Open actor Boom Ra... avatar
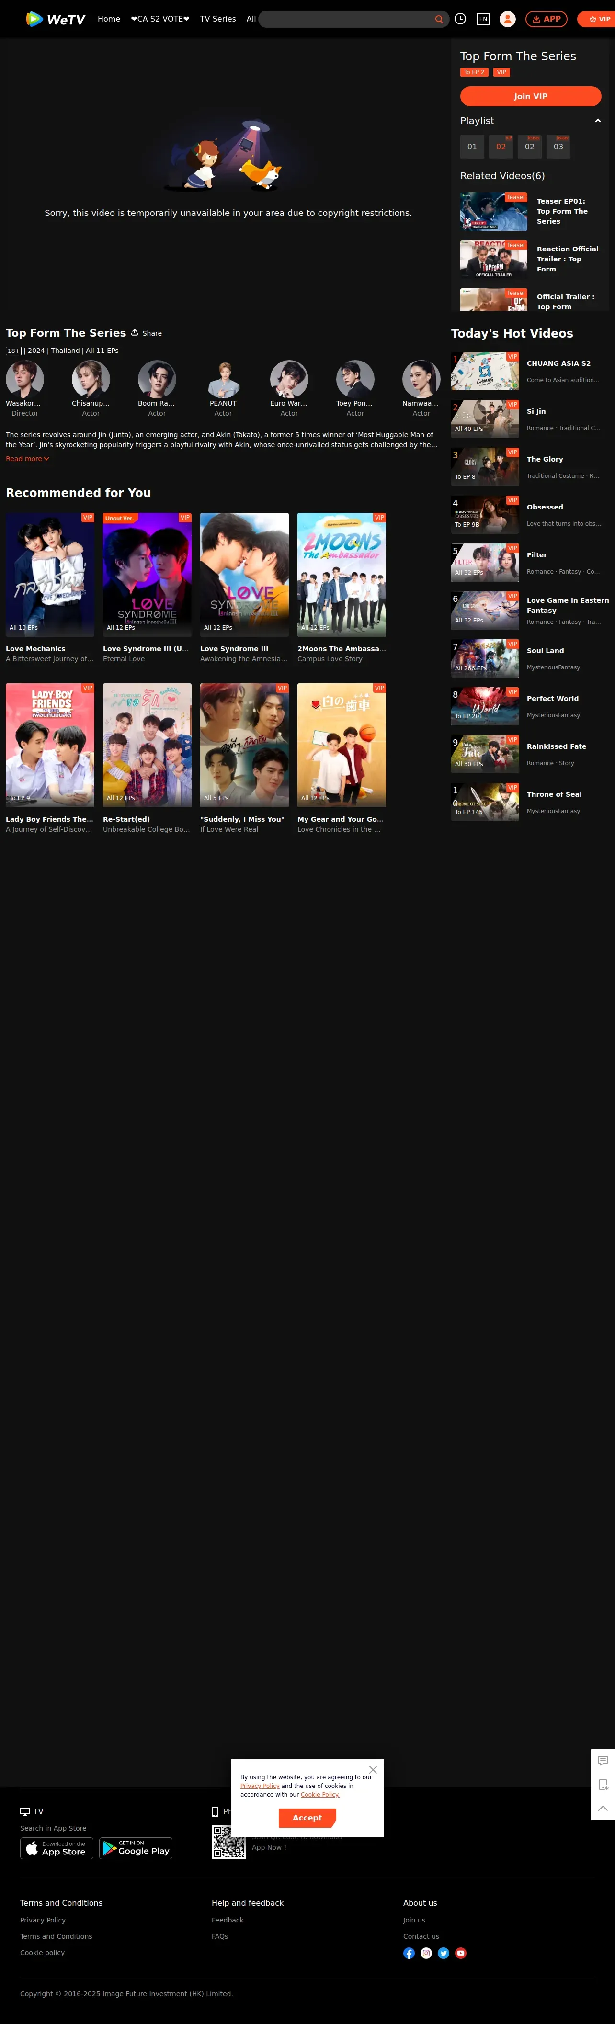 point(157,380)
